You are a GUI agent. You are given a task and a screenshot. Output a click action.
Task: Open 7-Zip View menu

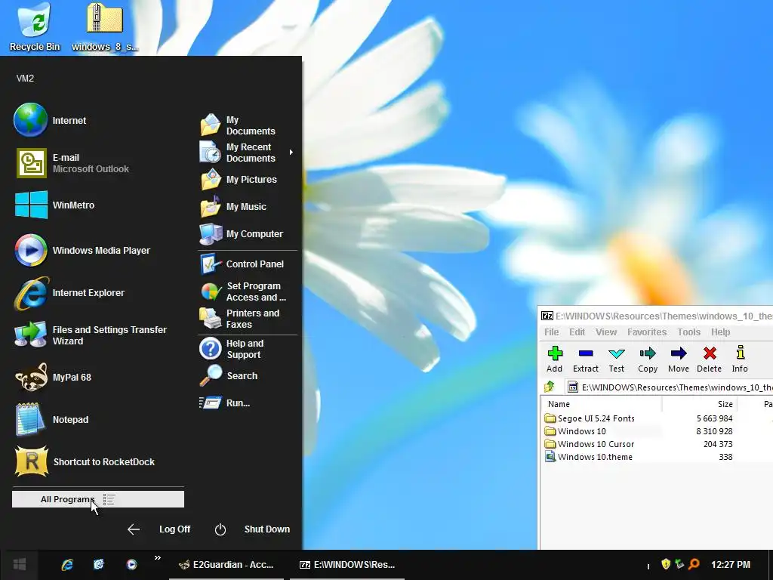606,332
